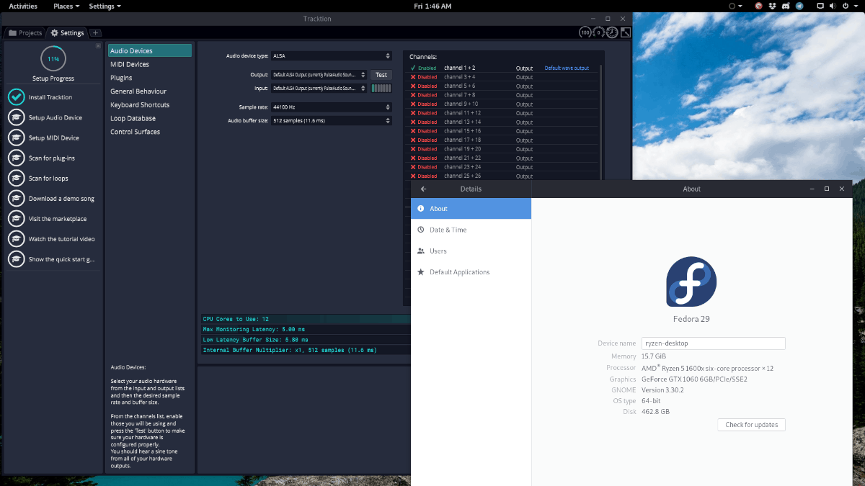Click the Fedora logo in About window
The height and width of the screenshot is (486, 865).
[x=691, y=282]
